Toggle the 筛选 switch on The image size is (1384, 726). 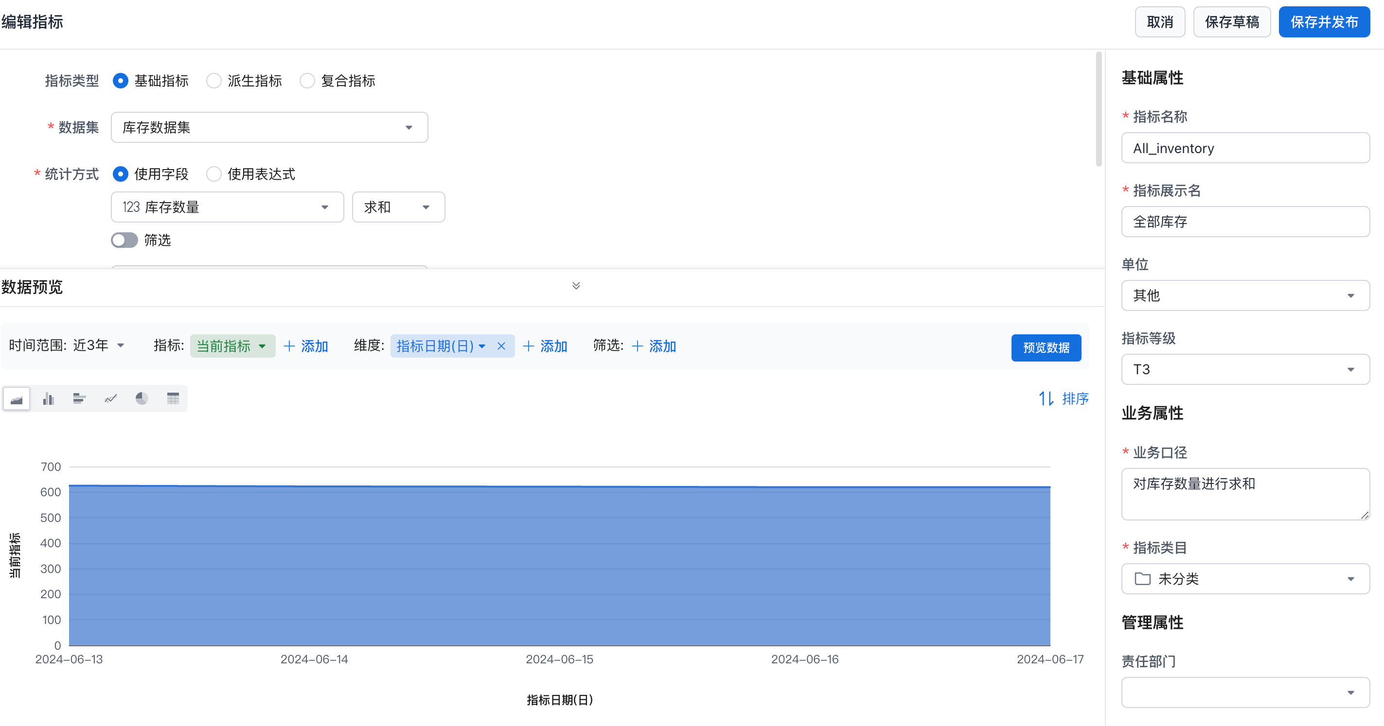(x=124, y=240)
